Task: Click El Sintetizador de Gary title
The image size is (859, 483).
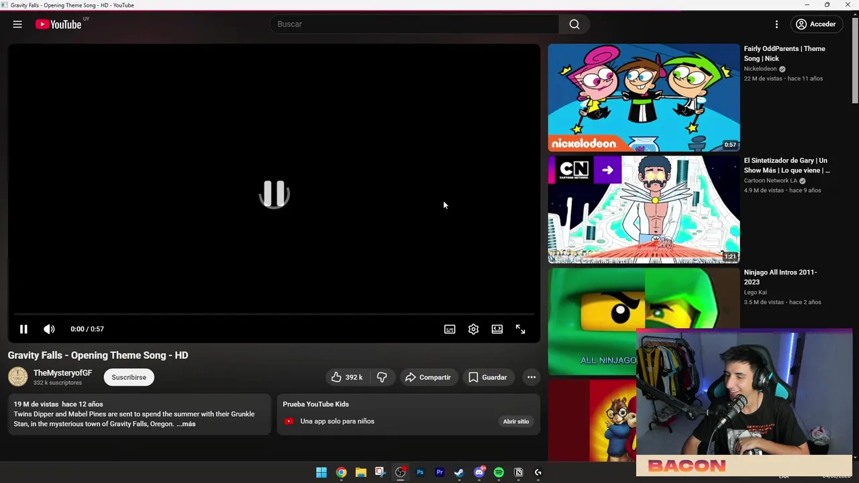Action: pos(787,166)
